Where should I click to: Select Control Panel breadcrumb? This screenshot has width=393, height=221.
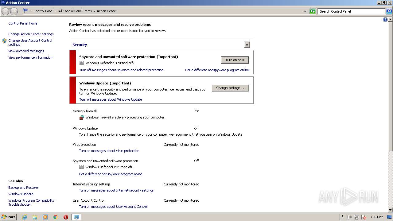[43, 11]
